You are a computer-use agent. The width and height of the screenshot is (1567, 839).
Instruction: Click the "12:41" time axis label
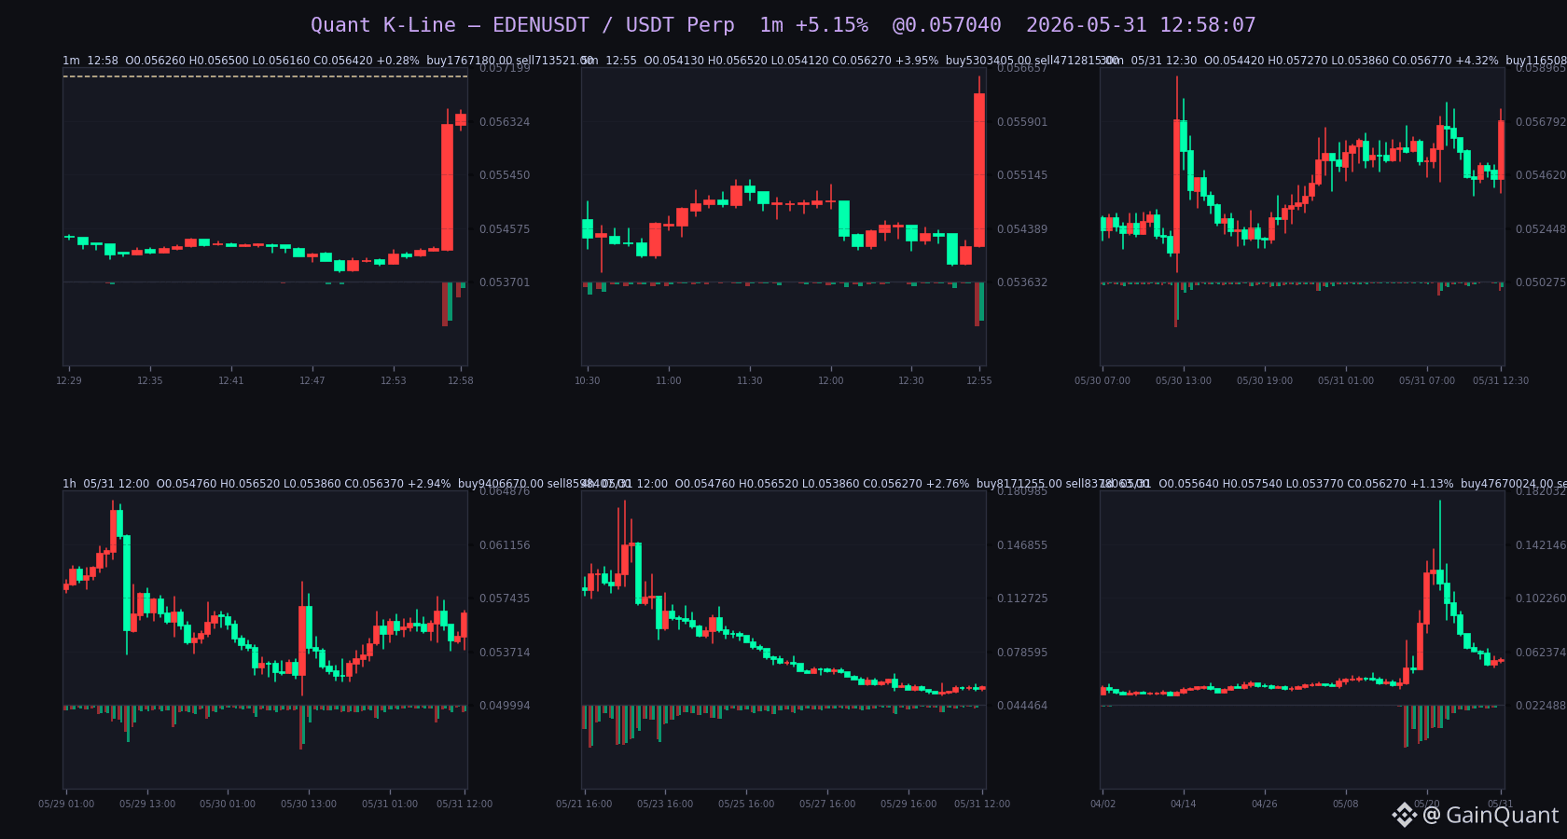pyautogui.click(x=231, y=380)
